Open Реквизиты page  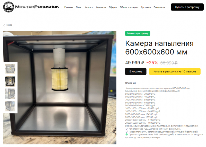[x=159, y=7]
